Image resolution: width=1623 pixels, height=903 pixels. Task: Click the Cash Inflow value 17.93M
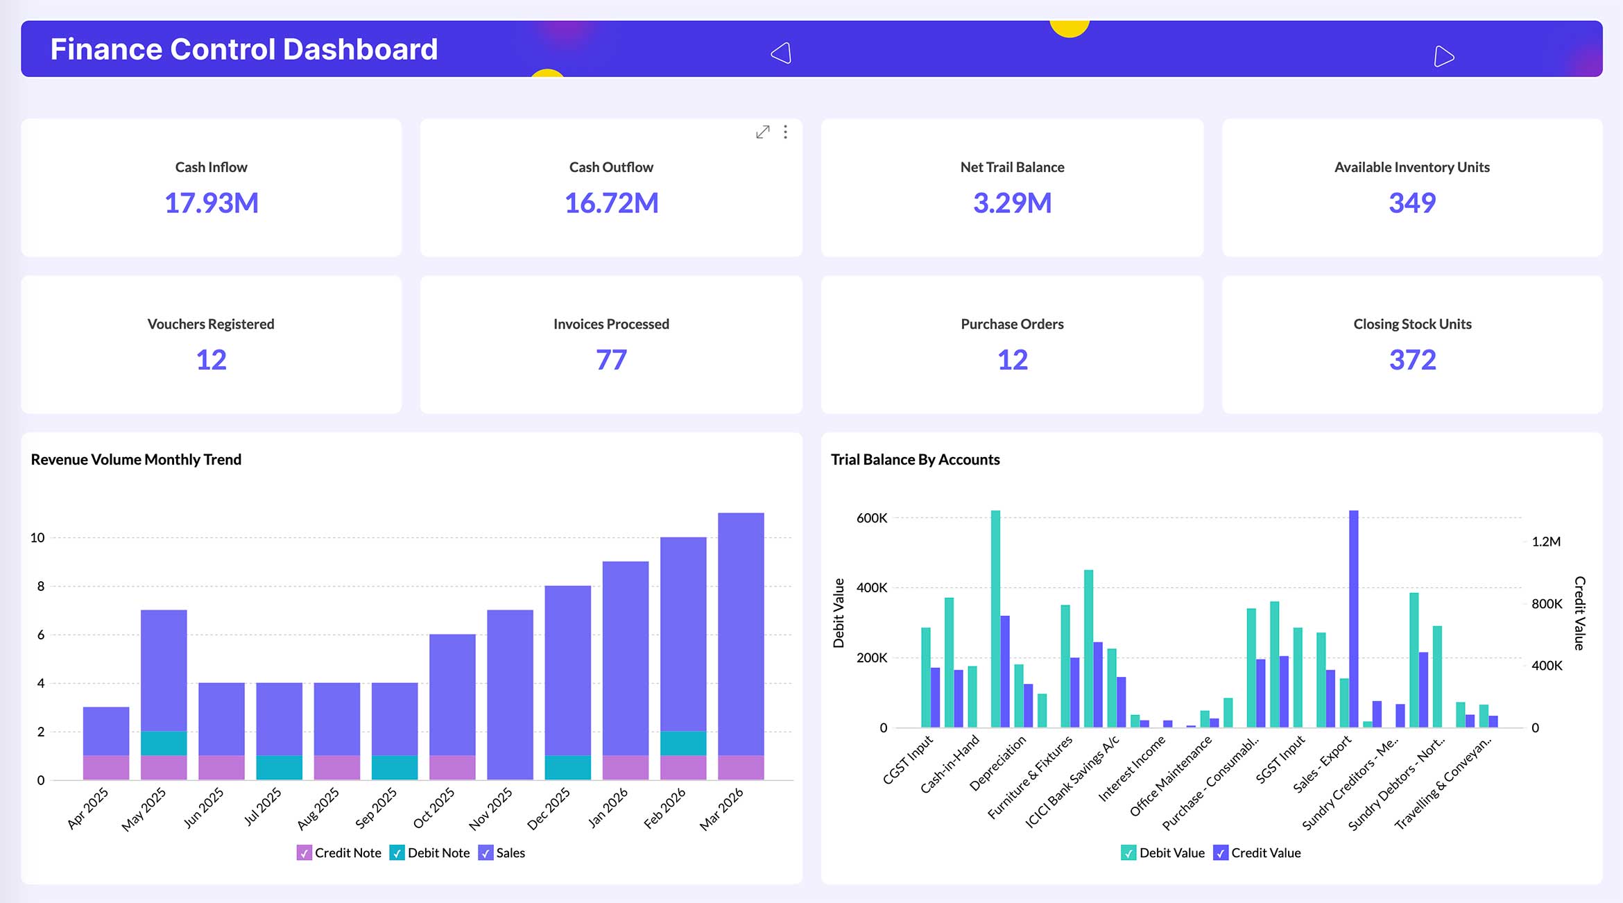coord(212,203)
